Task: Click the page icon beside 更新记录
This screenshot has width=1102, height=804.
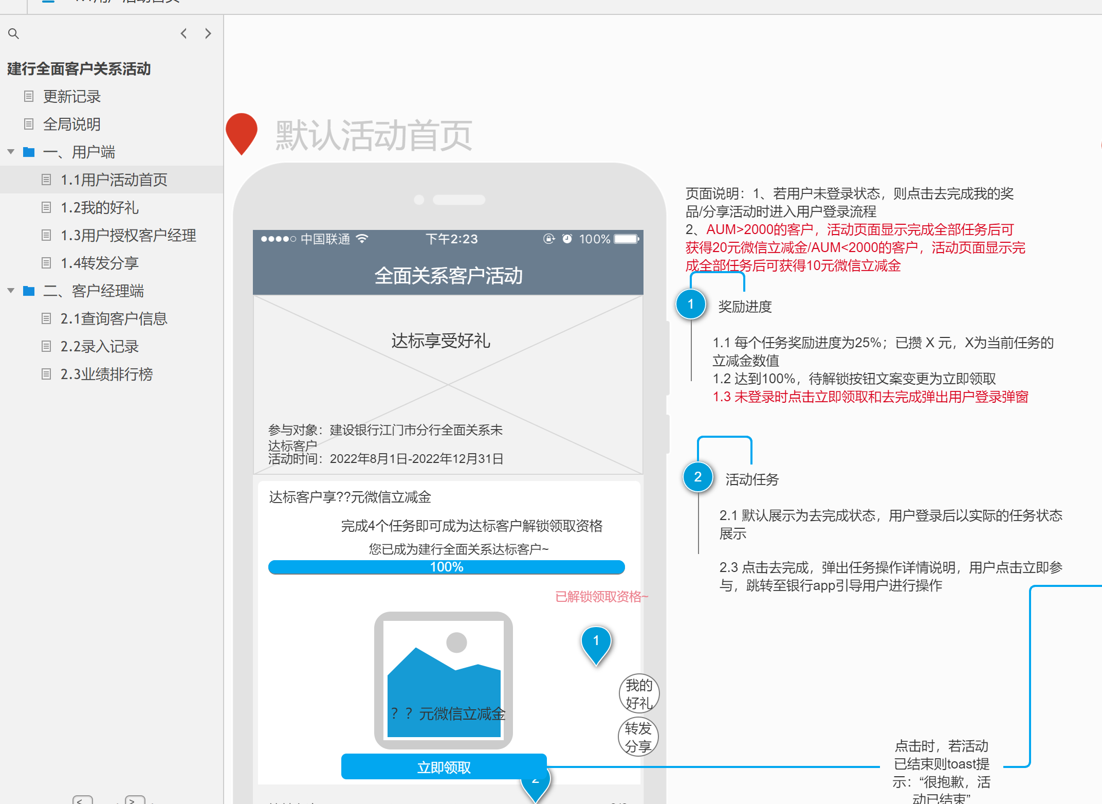Action: tap(29, 96)
